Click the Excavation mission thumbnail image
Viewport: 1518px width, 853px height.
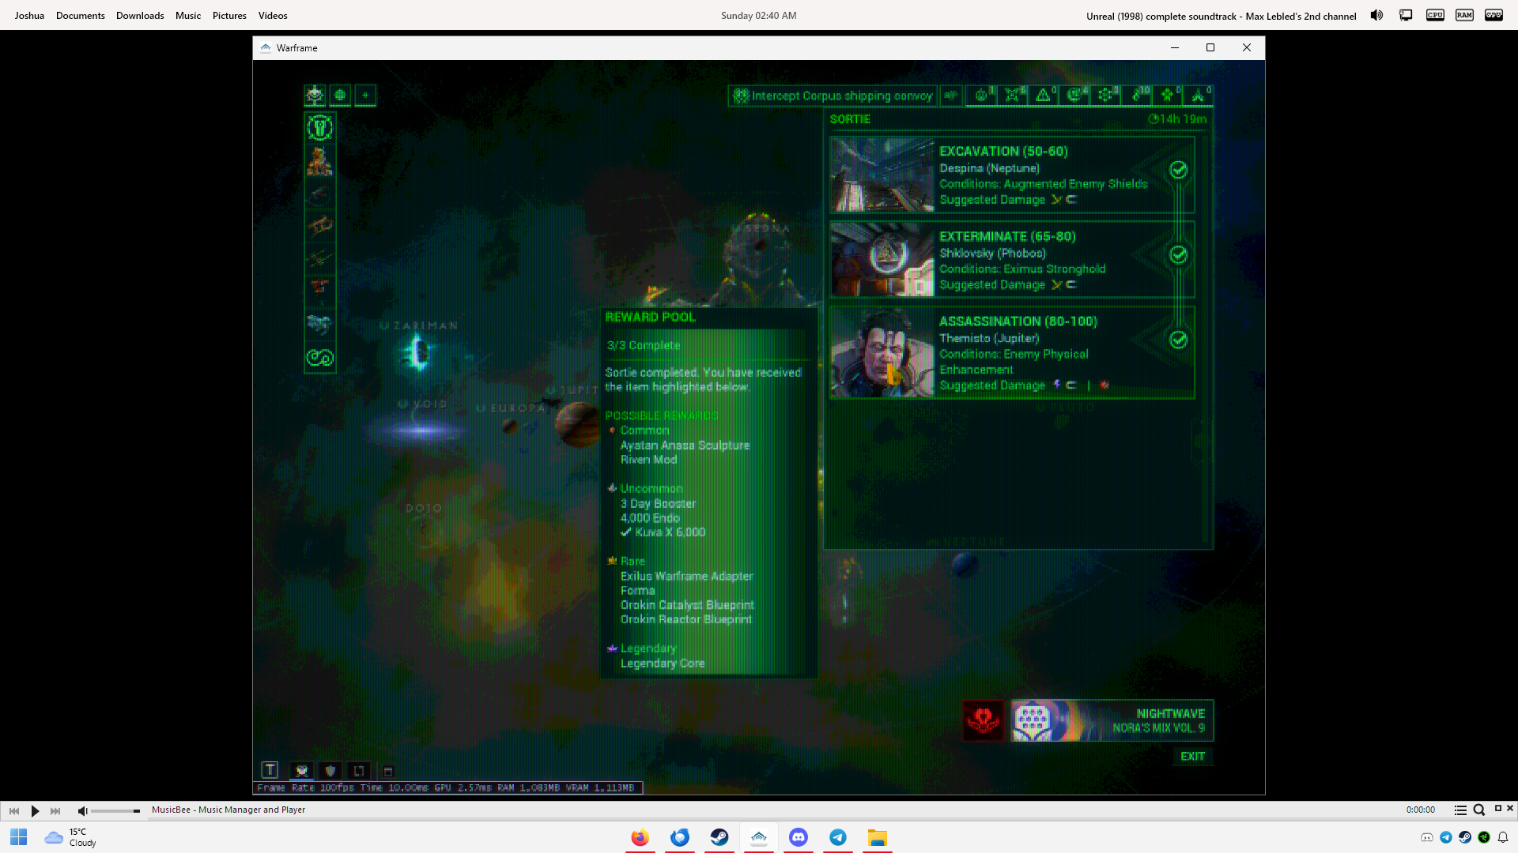click(882, 175)
